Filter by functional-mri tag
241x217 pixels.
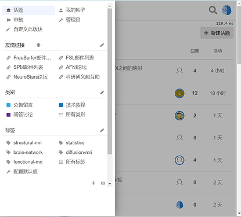[24, 162]
